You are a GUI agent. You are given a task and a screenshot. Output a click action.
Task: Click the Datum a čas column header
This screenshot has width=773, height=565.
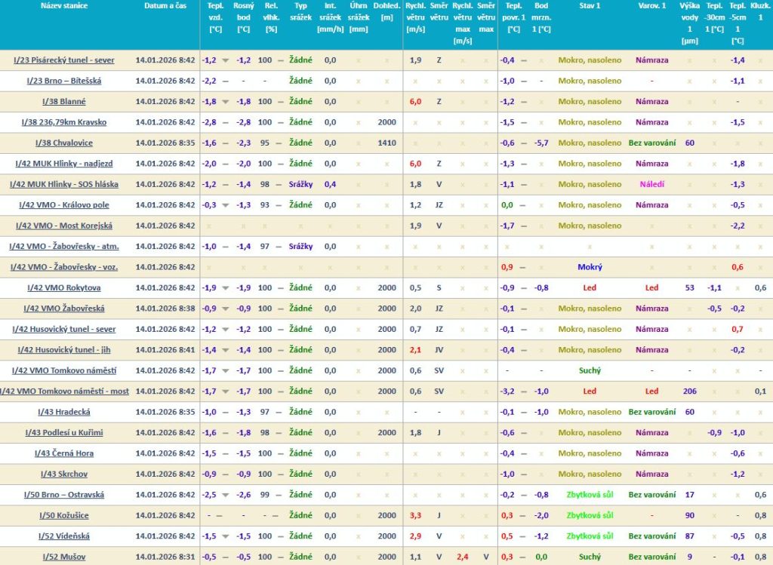coord(166,6)
